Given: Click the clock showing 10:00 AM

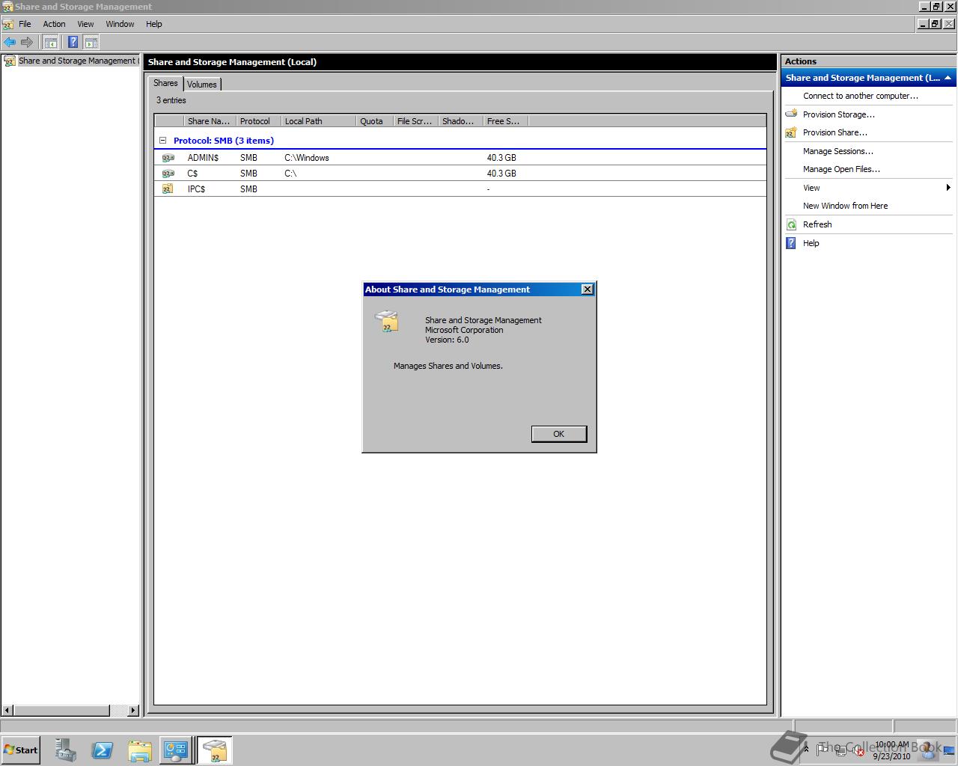Looking at the screenshot, I should (891, 745).
